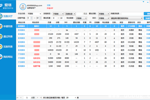
Task: Increase the 谷歌PR值 minimum value
Action: 31,17
